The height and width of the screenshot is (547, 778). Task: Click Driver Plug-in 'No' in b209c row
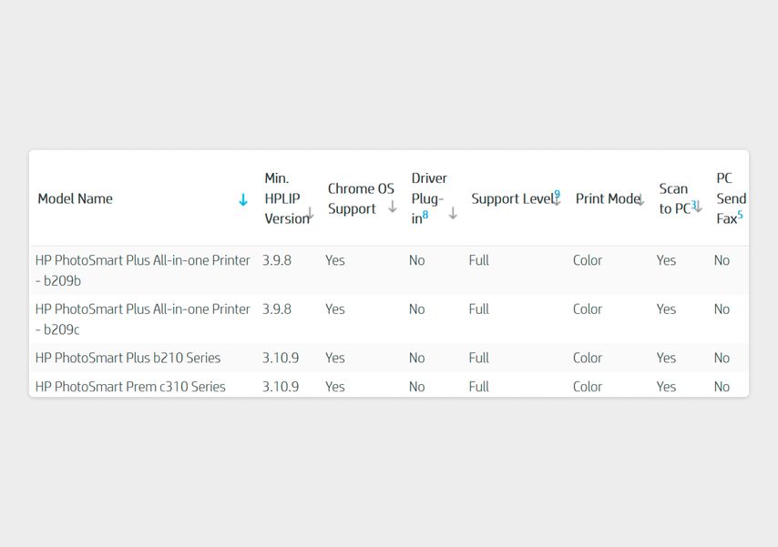click(x=417, y=309)
